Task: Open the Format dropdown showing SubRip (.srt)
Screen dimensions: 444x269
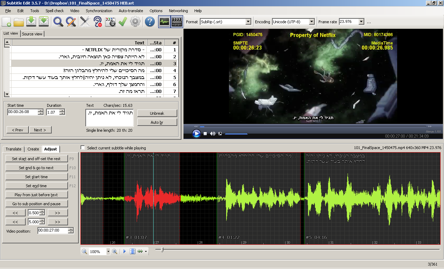Action: 248,21
